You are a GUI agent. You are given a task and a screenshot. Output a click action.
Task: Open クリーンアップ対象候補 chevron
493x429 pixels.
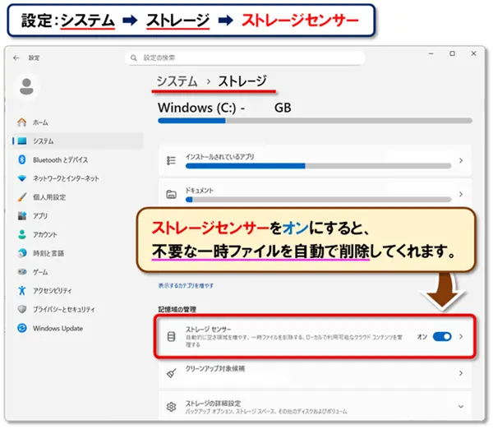point(461,373)
